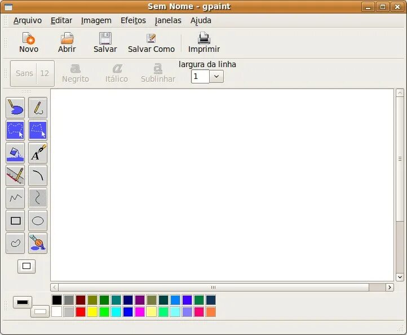Select the multi-segment polyline tool

point(15,198)
